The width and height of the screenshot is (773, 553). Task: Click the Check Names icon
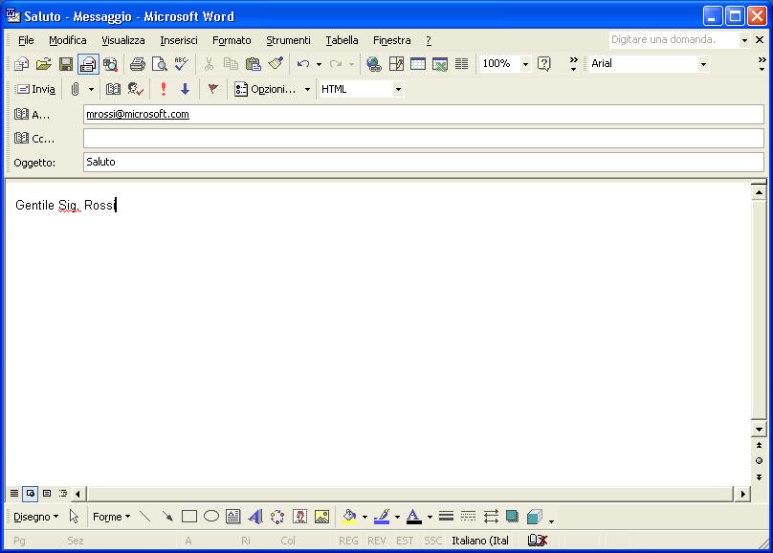(136, 89)
